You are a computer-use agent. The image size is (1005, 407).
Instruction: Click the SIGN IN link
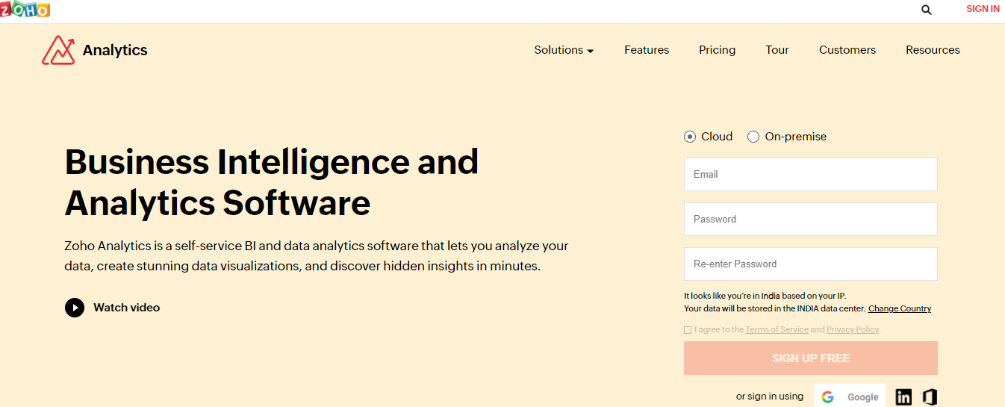(983, 9)
